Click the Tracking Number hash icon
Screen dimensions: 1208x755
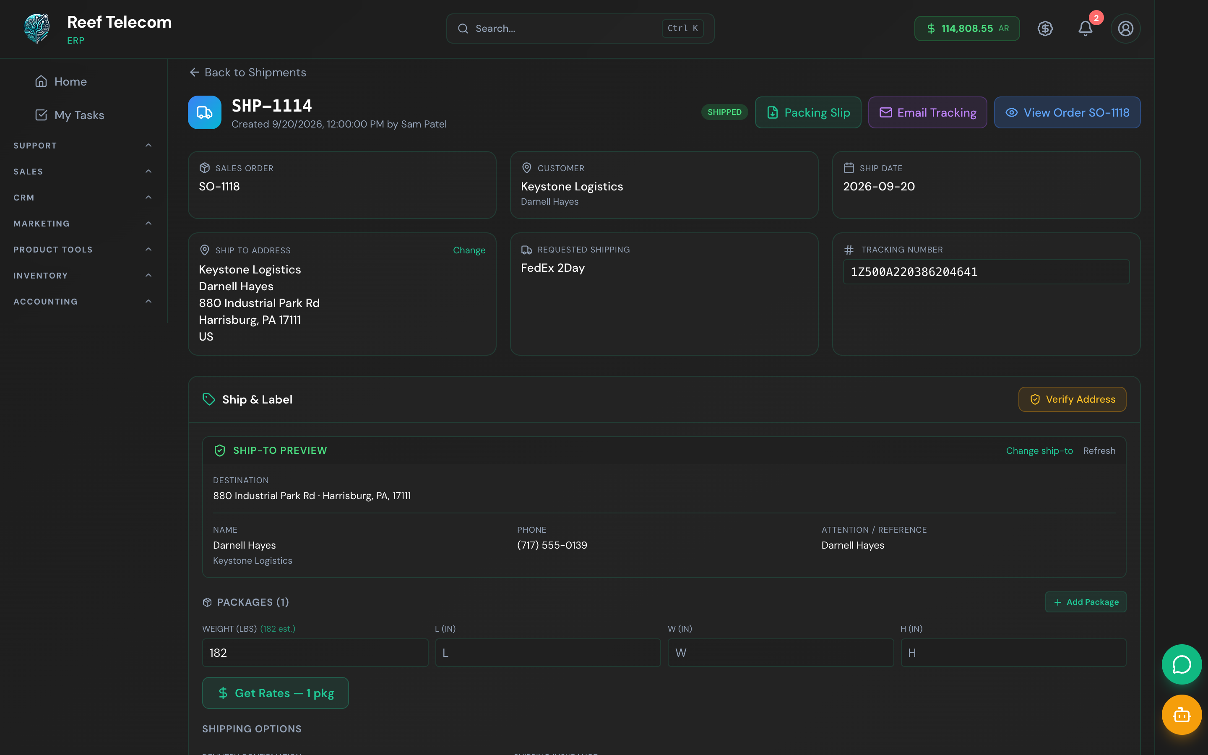coord(849,250)
